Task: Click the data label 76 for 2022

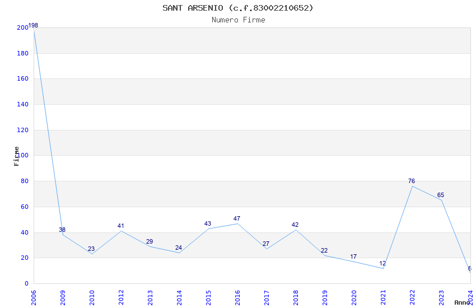Action: pyautogui.click(x=412, y=181)
